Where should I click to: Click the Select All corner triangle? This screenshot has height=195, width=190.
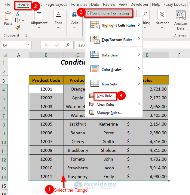point(5,55)
